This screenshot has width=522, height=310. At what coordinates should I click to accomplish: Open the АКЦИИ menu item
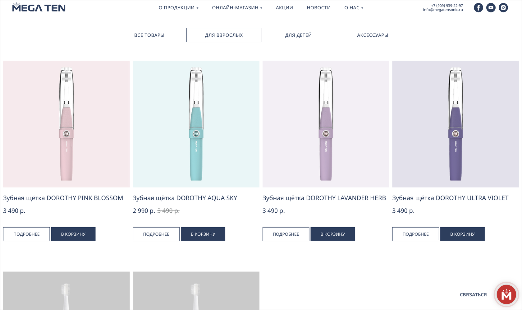point(284,8)
